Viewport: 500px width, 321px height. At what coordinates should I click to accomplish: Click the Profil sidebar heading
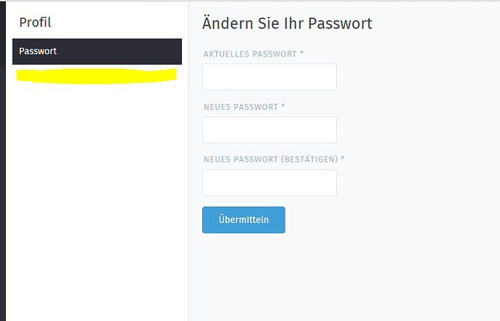click(x=35, y=22)
